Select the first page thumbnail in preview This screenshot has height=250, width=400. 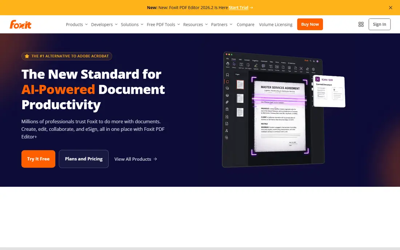(x=240, y=85)
